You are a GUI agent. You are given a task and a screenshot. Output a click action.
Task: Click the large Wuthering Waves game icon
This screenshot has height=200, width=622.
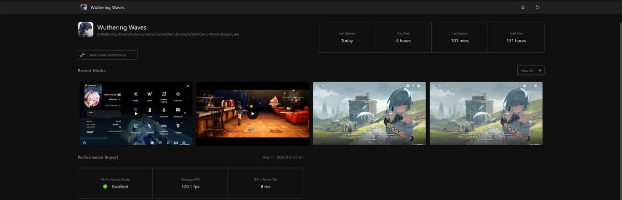86,29
